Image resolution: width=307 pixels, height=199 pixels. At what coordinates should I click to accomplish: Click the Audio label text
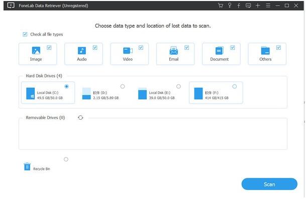tap(82, 59)
